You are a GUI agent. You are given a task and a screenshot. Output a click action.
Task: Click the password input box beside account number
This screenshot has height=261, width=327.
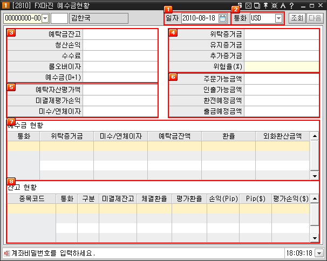pos(59,18)
